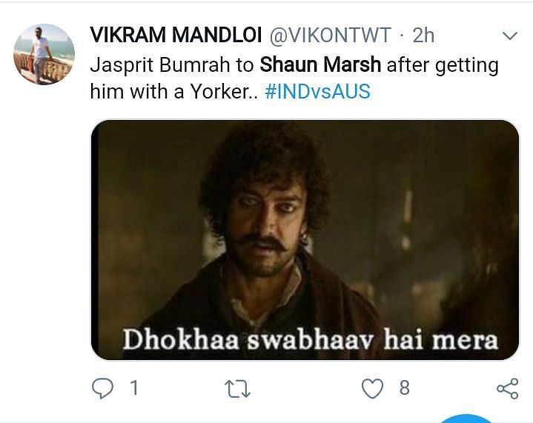Click the "him with a Yorker.." text
This screenshot has width=533, height=423.
click(173, 92)
